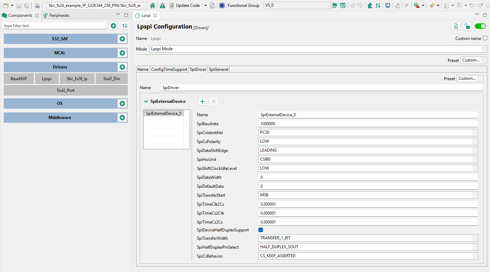Disable SpiDeviceHalfDuplexSupport
Screen dimensions: 490x272
[x=260, y=230]
